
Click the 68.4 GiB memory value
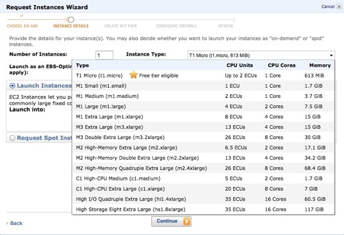click(315, 168)
